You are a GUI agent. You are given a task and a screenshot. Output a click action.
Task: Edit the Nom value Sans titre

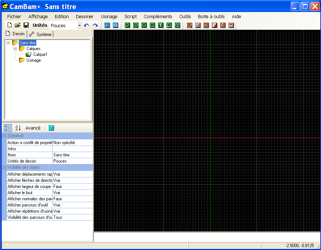pyautogui.click(x=73, y=155)
